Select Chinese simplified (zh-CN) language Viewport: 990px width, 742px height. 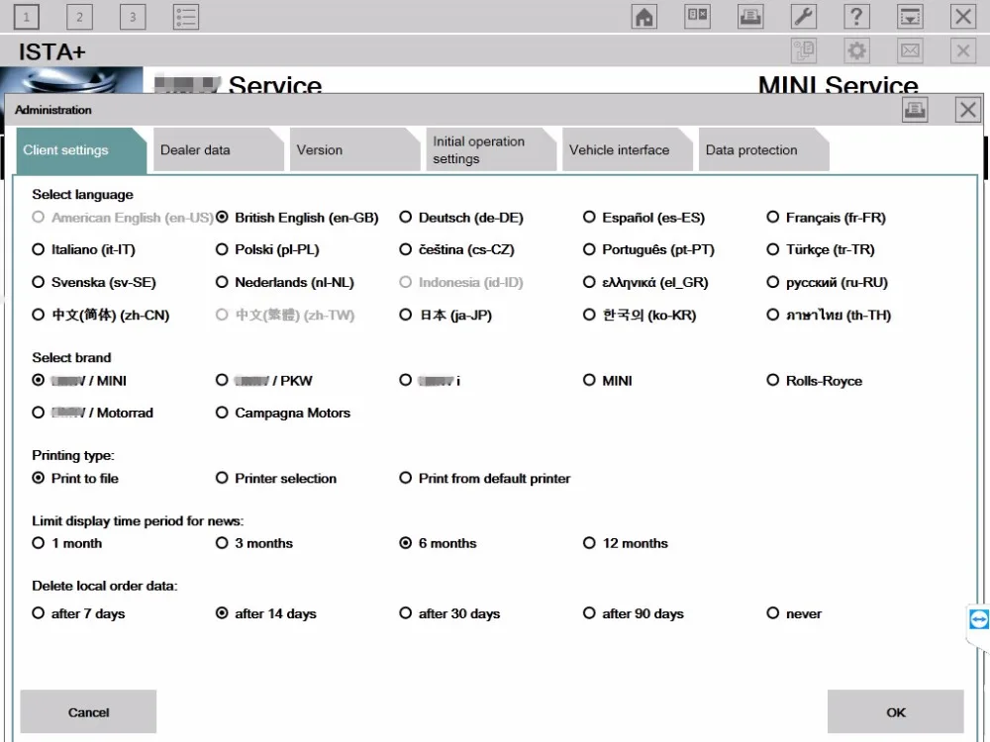click(x=101, y=315)
